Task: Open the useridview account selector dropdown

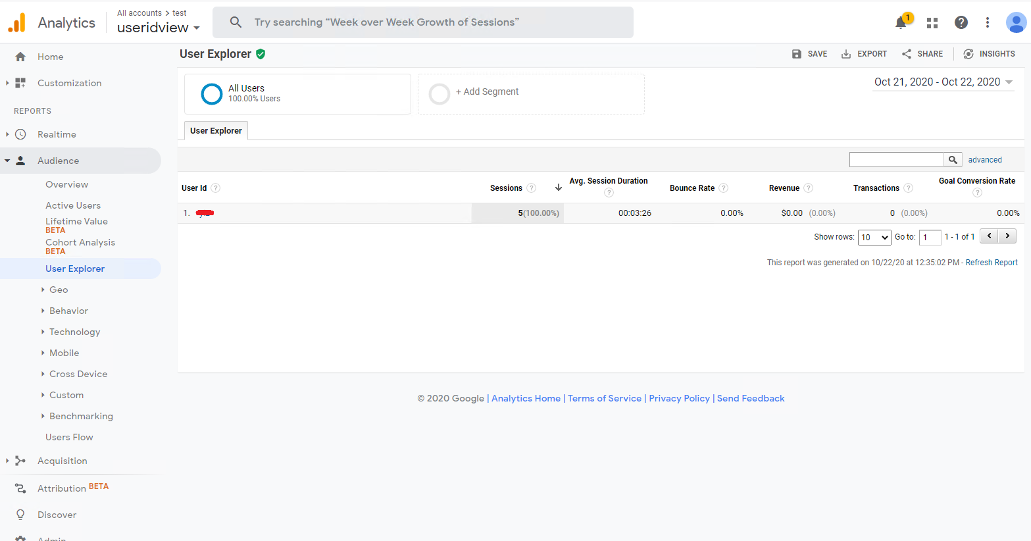Action: coord(159,28)
